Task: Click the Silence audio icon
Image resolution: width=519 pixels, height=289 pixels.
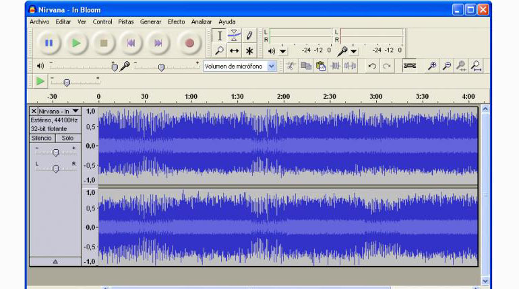Action: pos(350,66)
